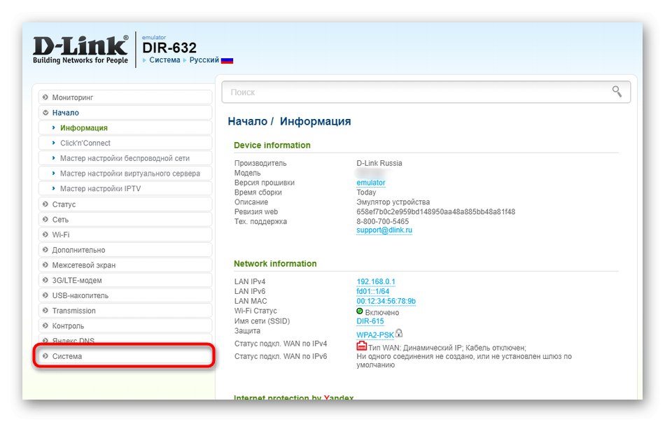665x422 pixels.
Task: Open the Контроль menu section
Action: point(125,326)
